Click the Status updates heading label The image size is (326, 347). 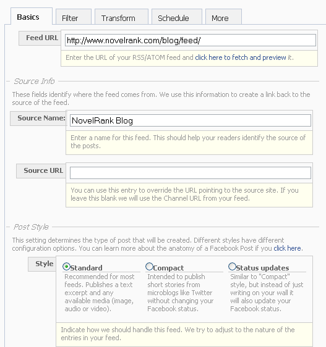pos(262,268)
